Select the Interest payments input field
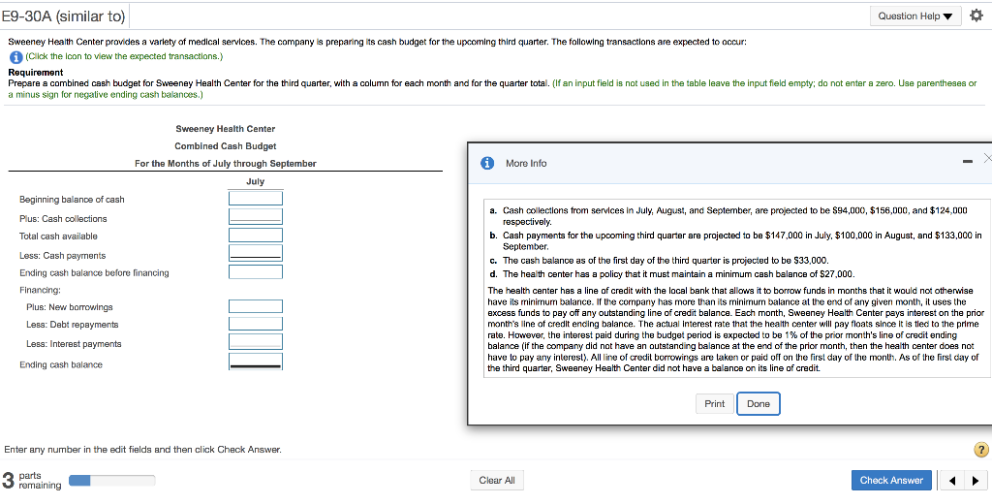This screenshot has width=992, height=504. pos(256,342)
